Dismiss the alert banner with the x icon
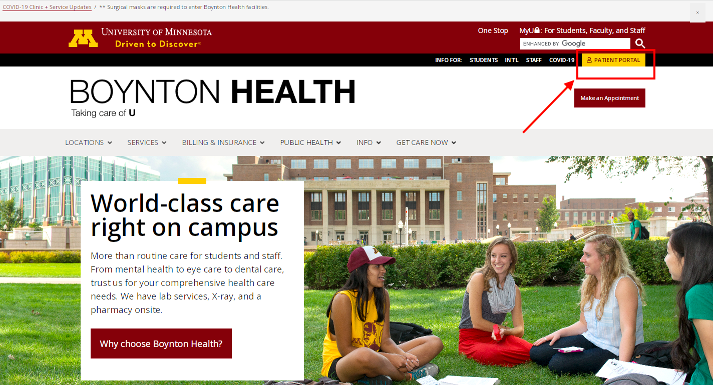The width and height of the screenshot is (713, 385). (697, 12)
